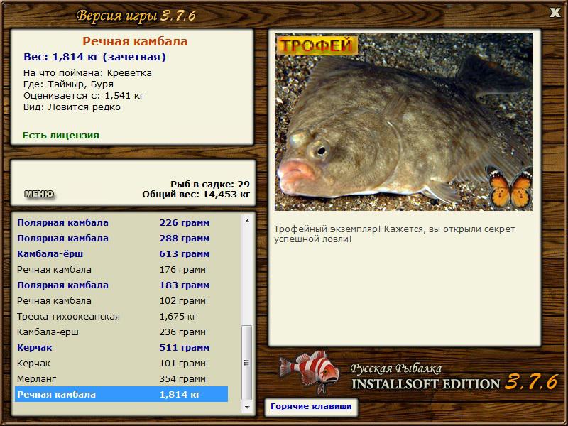568x426 pixels.
Task: Open the Горячие клавиши link
Action: click(311, 406)
